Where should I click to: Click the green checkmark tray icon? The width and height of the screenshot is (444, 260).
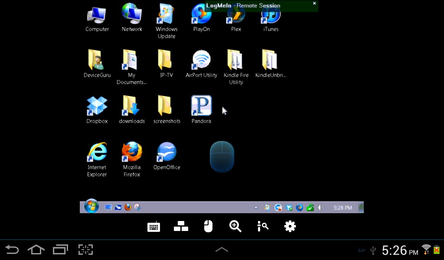tap(310, 208)
